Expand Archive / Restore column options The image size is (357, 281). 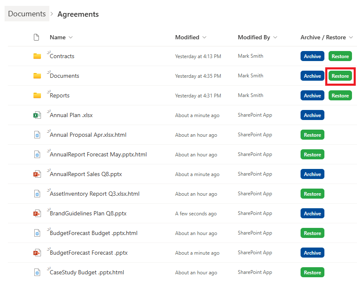pos(351,37)
